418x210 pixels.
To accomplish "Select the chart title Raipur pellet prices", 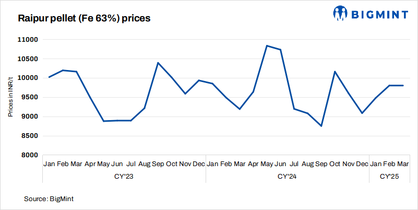I will pos(84,19).
